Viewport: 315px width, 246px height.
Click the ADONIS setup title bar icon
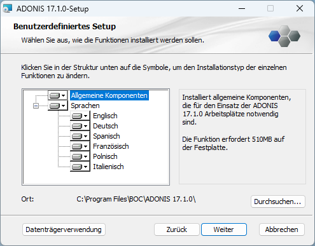click(x=8, y=9)
